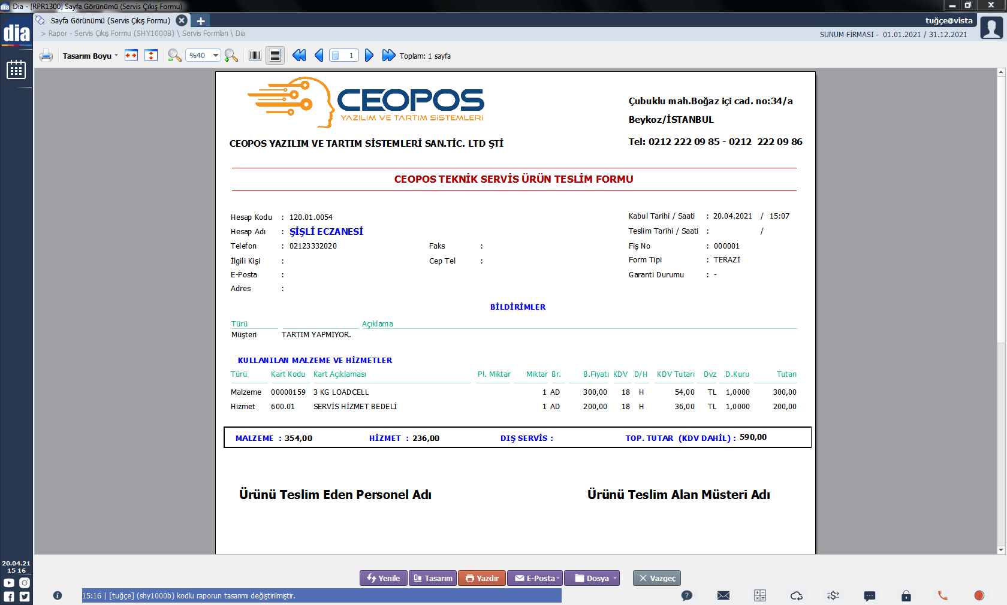Close the Sayfa Görünümü tab
This screenshot has height=605, width=1007.
tap(182, 20)
